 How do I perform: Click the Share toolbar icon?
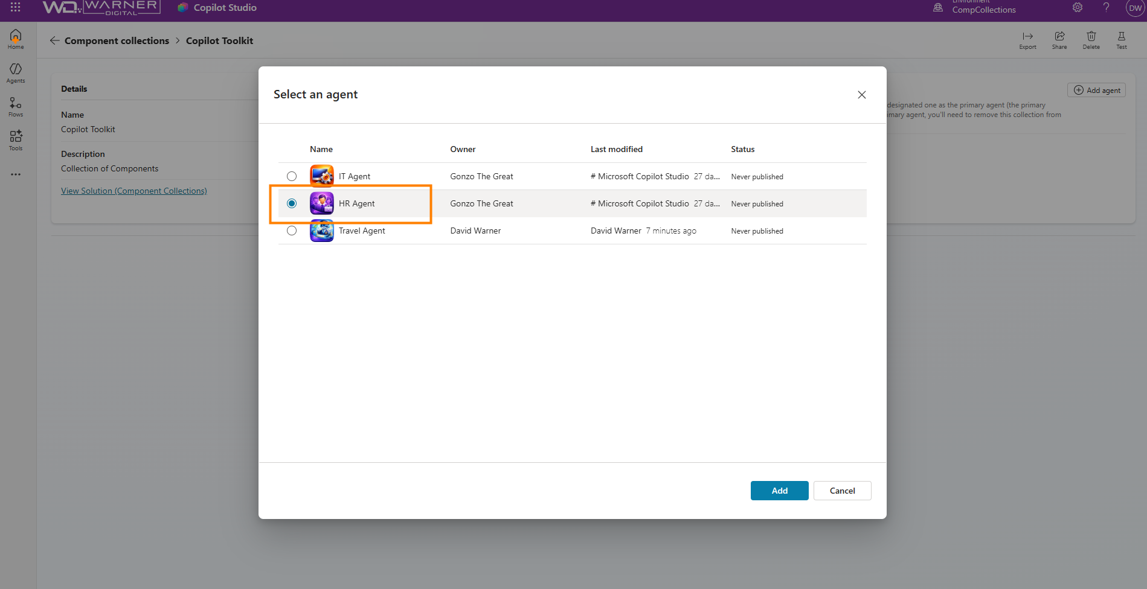[1059, 40]
